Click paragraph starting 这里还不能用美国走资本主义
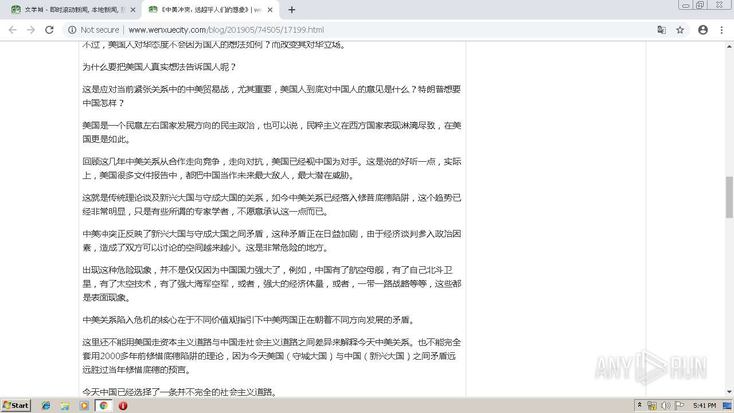734x413 pixels. 271,356
